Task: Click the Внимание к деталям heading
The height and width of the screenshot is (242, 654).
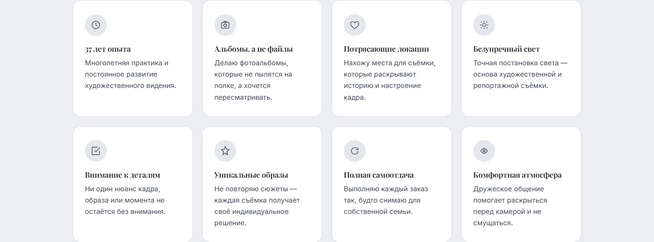Action: pyautogui.click(x=123, y=175)
